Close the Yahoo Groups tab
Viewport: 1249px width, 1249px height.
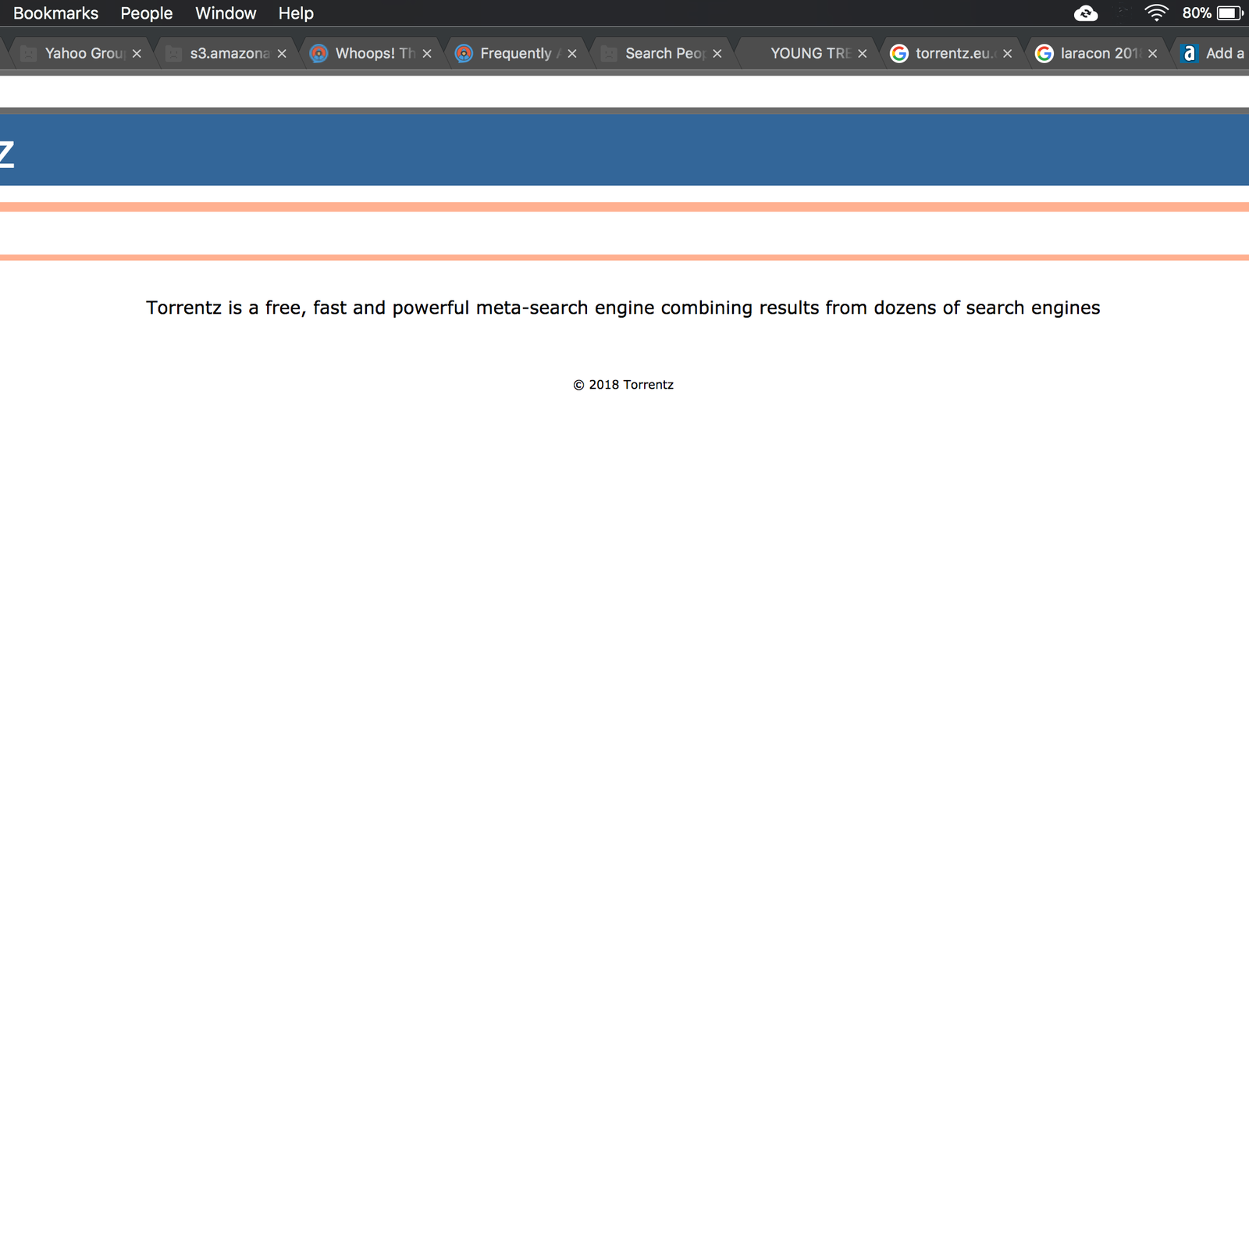pos(137,53)
